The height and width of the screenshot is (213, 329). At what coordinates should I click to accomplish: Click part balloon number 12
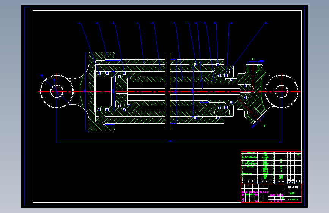[x=266, y=23]
